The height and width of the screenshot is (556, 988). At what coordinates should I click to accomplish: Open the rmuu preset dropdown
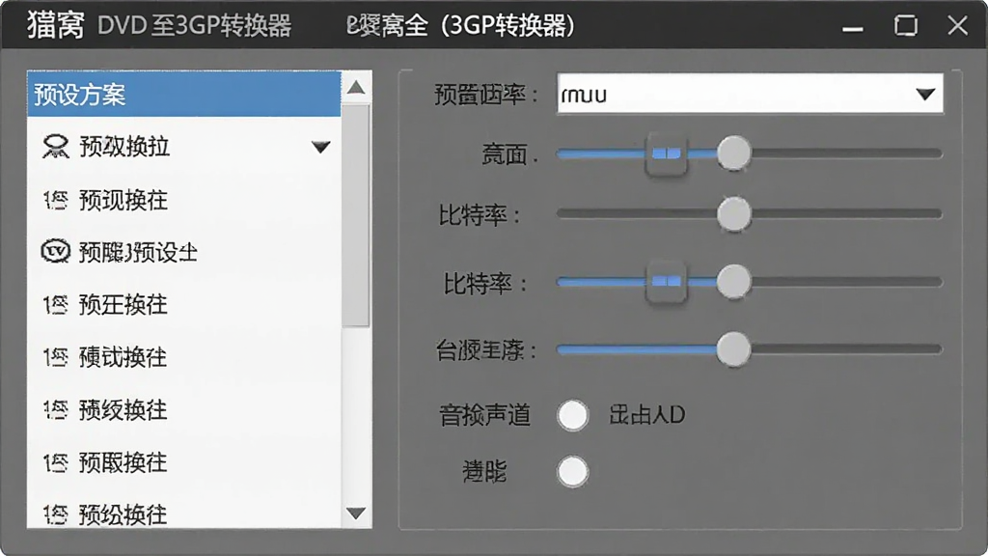point(750,94)
